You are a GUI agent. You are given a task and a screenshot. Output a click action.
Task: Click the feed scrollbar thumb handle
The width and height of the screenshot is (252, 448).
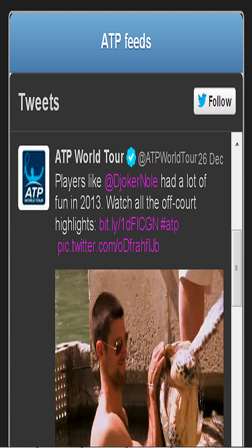(x=237, y=268)
